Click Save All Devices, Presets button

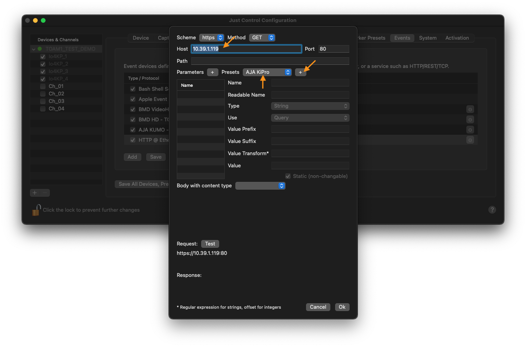(142, 184)
